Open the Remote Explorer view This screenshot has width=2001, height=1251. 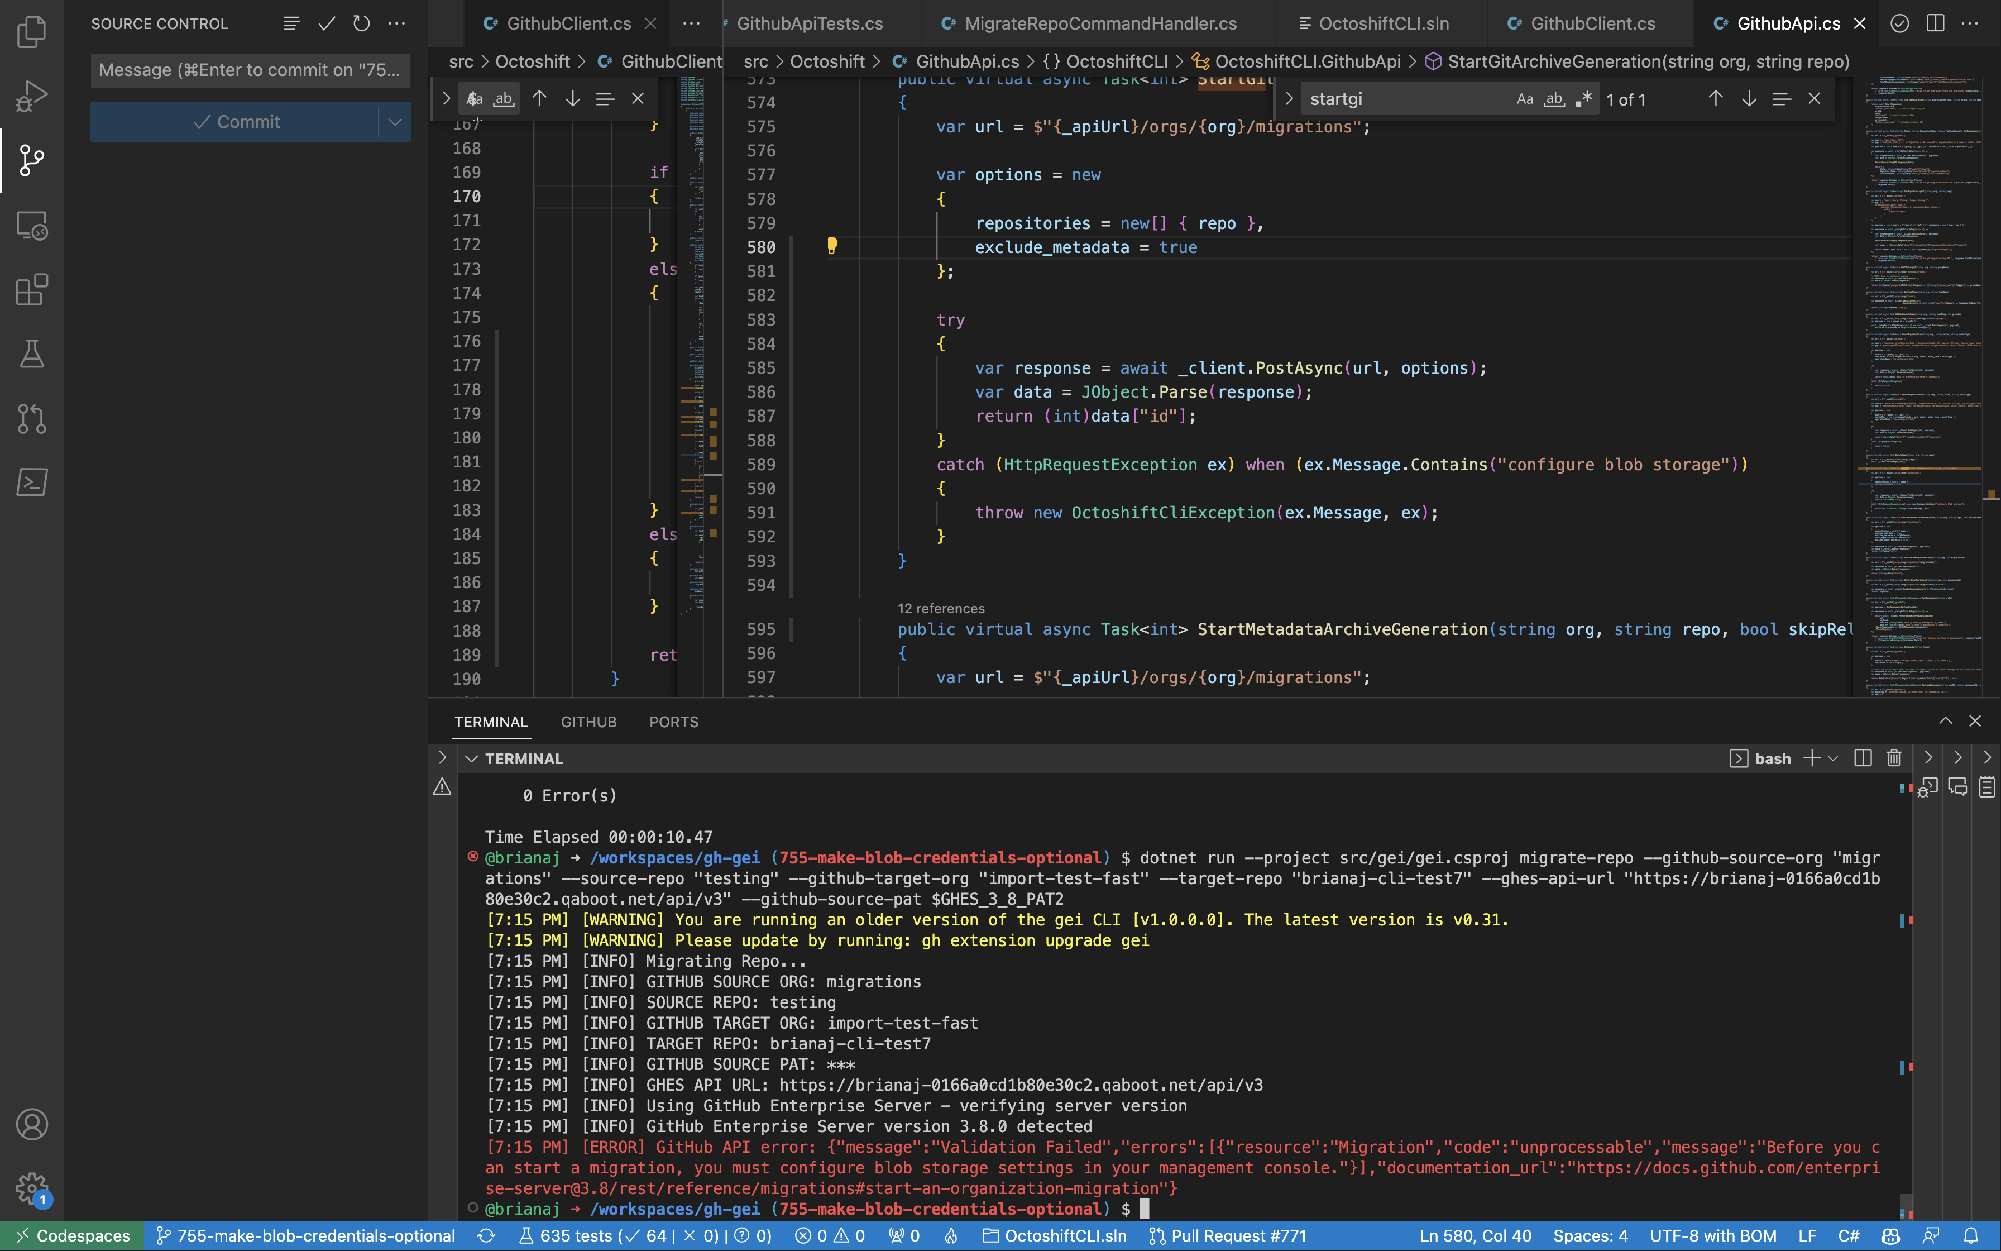click(x=31, y=226)
